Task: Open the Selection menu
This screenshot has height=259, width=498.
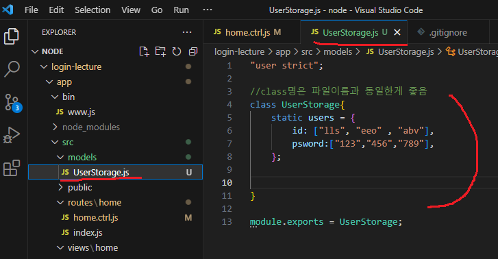Action: tap(92, 10)
